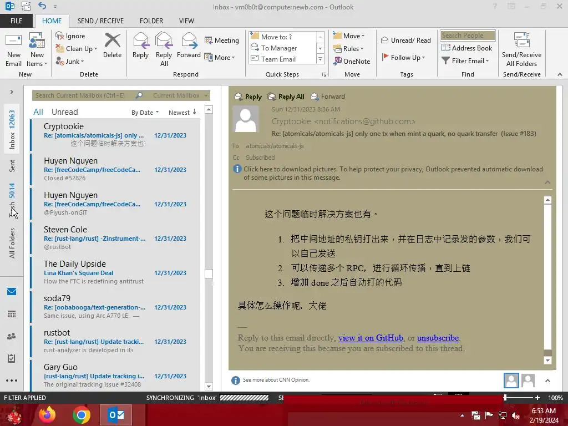Open The Daily Upside email
Viewport: 568px width, 426px height.
point(115,272)
